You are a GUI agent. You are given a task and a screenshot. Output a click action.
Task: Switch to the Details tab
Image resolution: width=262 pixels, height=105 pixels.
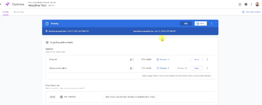[x=6, y=12]
